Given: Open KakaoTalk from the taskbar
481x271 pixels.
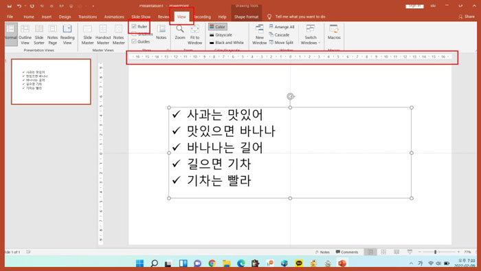Looking at the screenshot, I should [299, 263].
